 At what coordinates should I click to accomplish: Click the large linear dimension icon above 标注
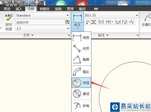click(x=77, y=17)
